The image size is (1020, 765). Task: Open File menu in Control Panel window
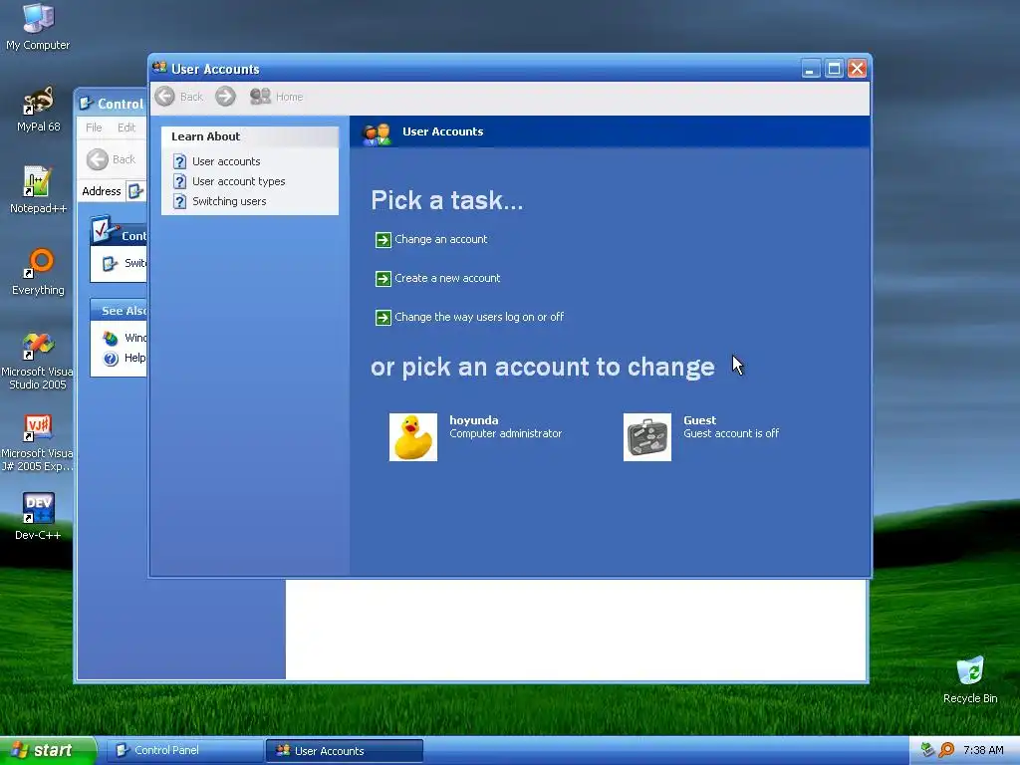(94, 127)
